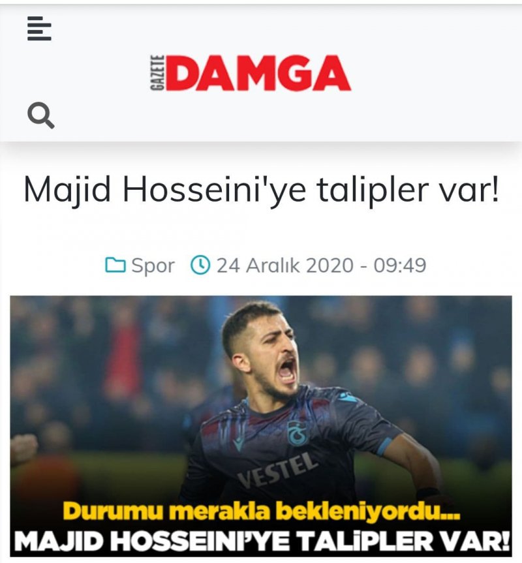
Task: Click the VESTEL sponsor text on shirt
Action: 277,470
